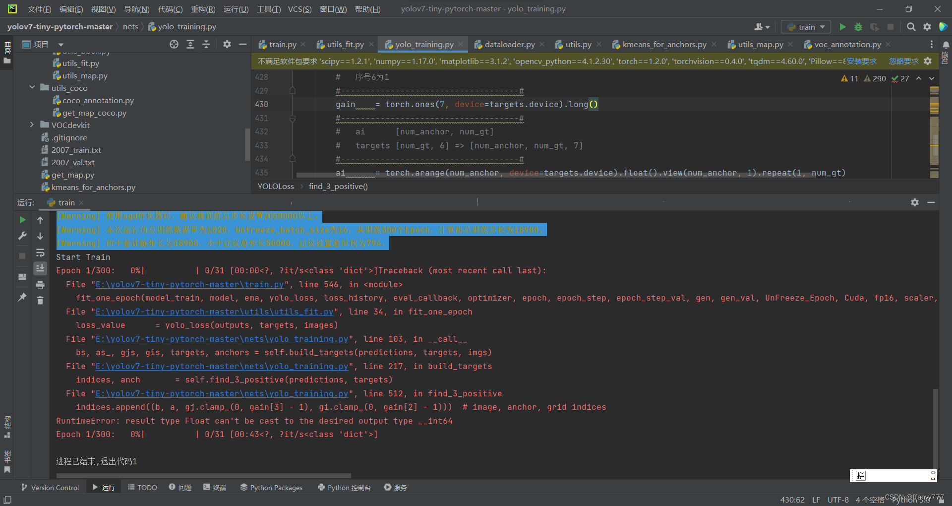Hide the Run tool window
This screenshot has width=952, height=506.
[931, 202]
